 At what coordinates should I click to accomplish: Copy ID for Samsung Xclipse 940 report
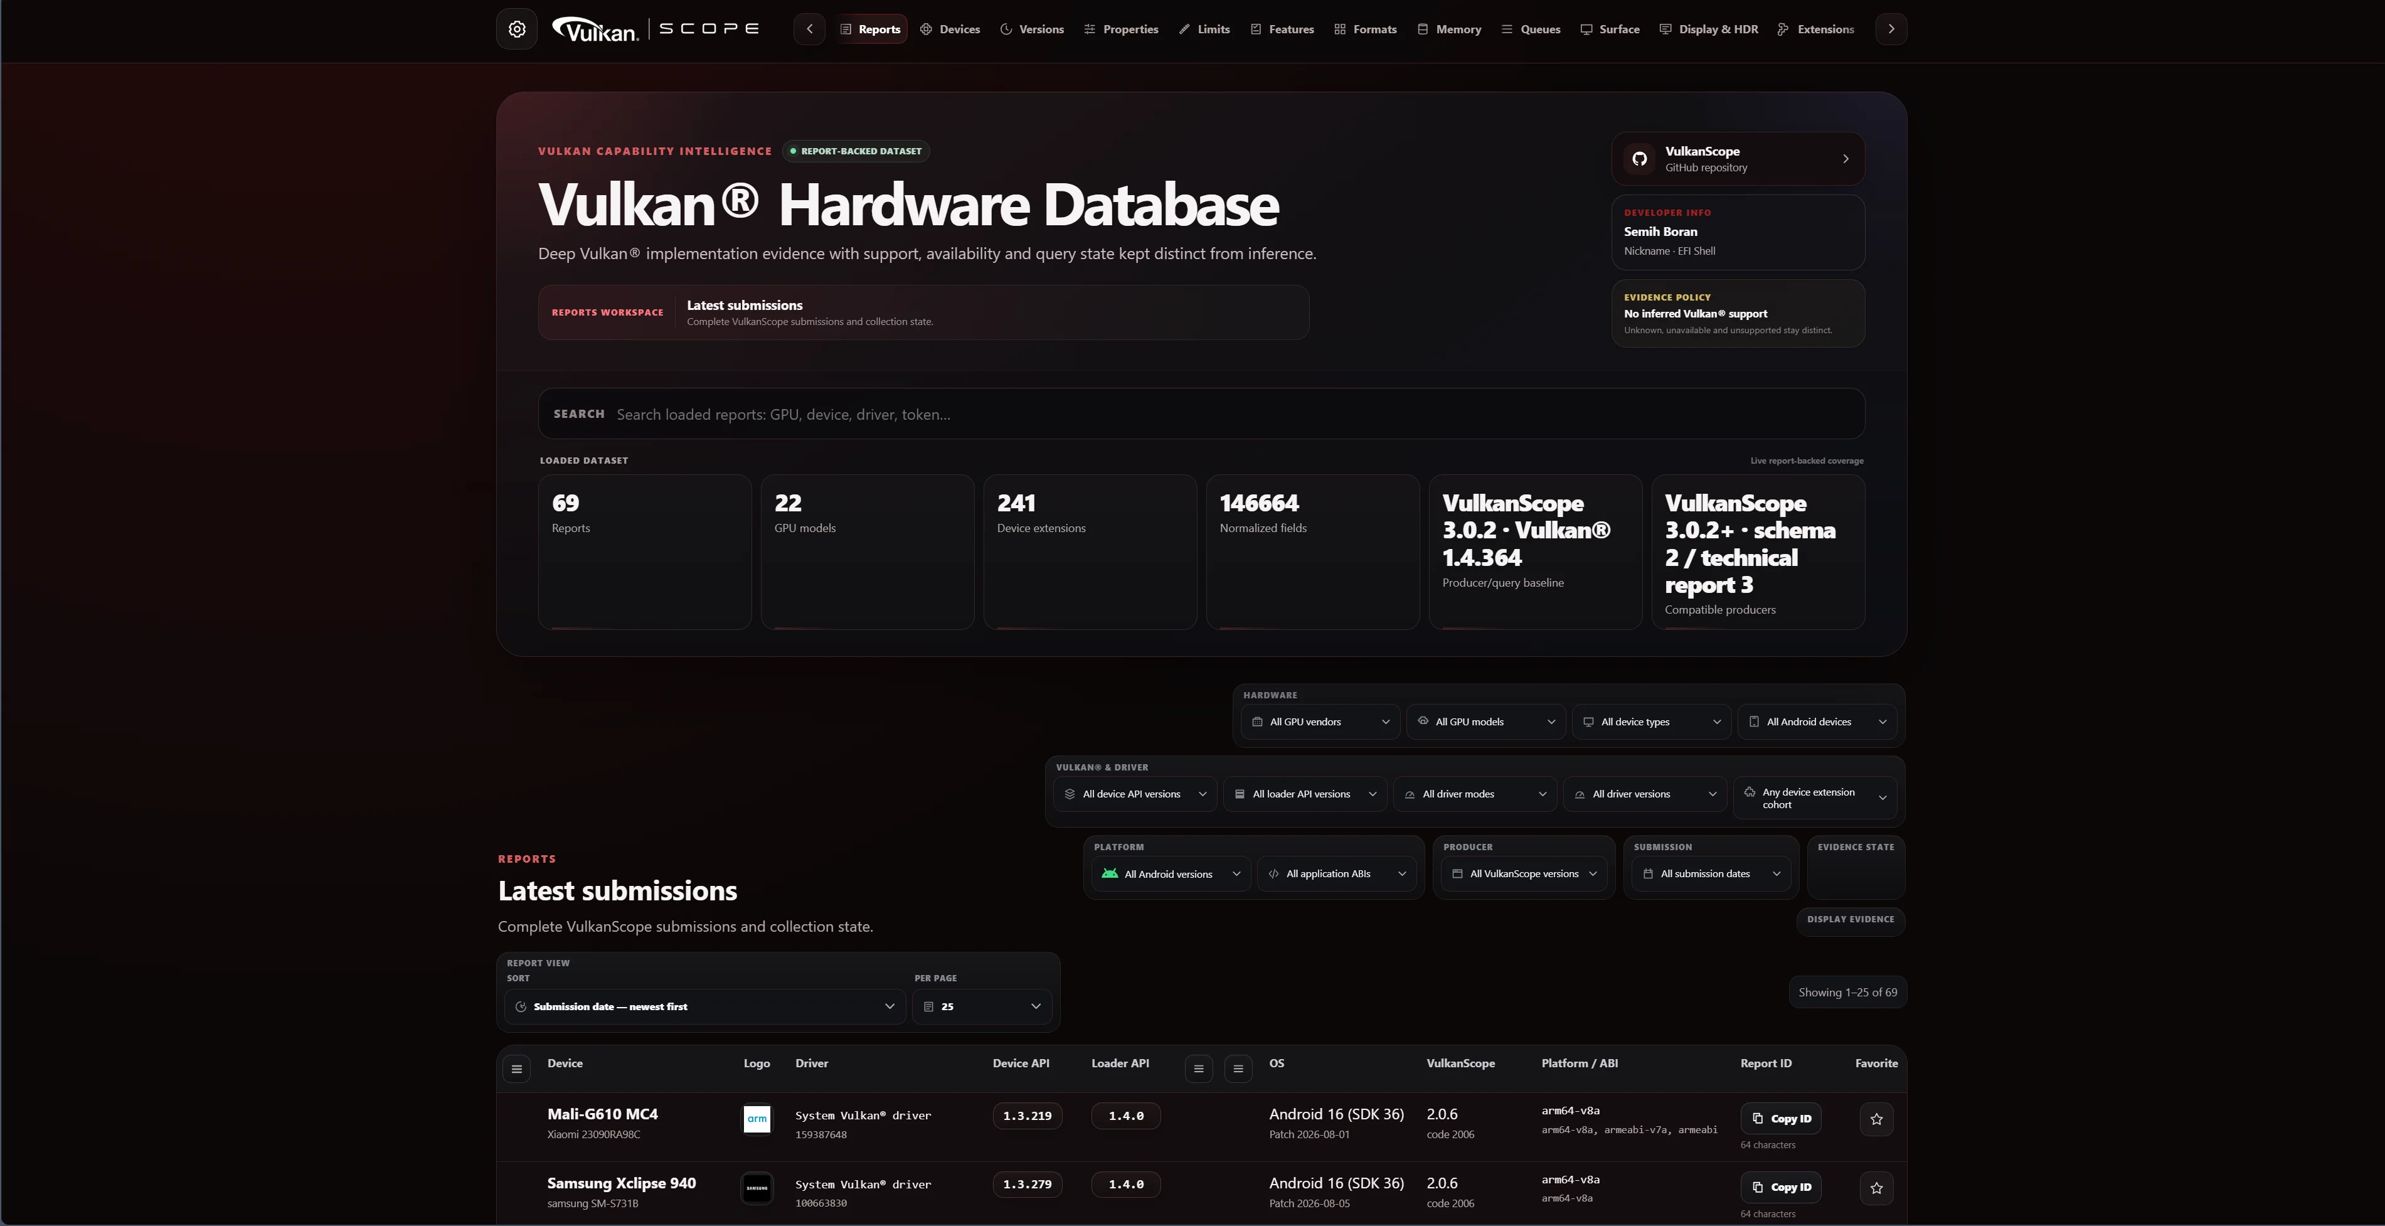tap(1782, 1187)
